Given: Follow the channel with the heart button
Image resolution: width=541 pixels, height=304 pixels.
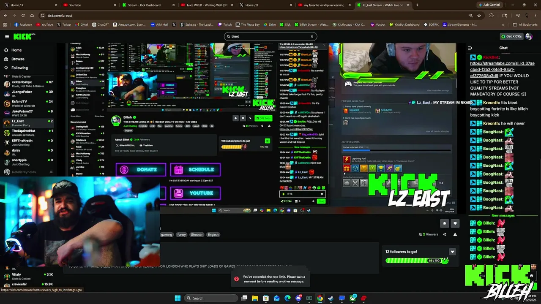Looking at the screenshot, I should [x=455, y=223].
